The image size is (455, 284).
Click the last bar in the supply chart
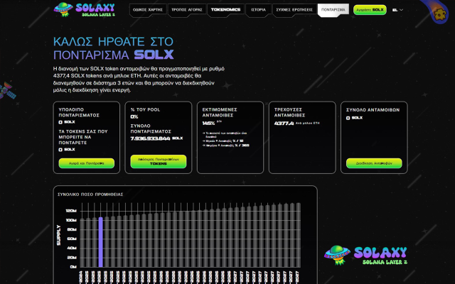click(x=298, y=235)
